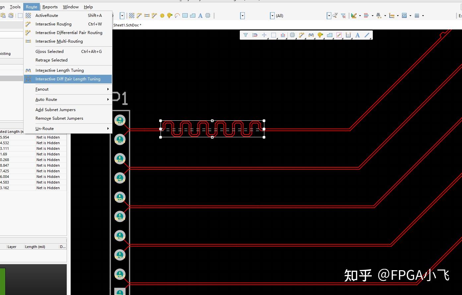The height and width of the screenshot is (295, 462).
Task: Toggle the filter icon on the heads-up toolbar
Action: [x=246, y=35]
